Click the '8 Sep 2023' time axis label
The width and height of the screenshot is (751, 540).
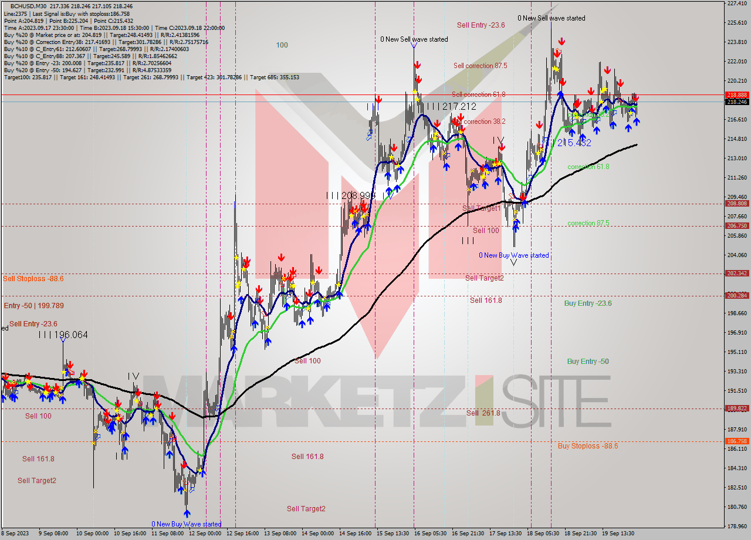(16, 534)
